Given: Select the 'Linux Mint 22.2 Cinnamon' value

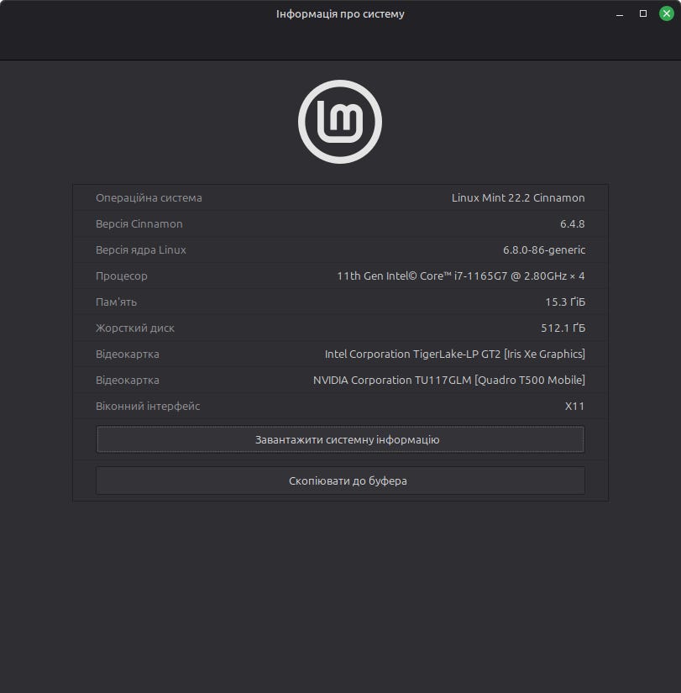Looking at the screenshot, I should (518, 197).
